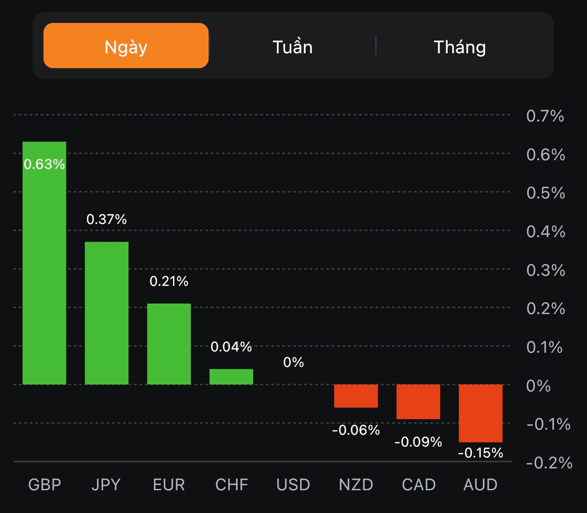Select the JPY currency label

pos(106,485)
